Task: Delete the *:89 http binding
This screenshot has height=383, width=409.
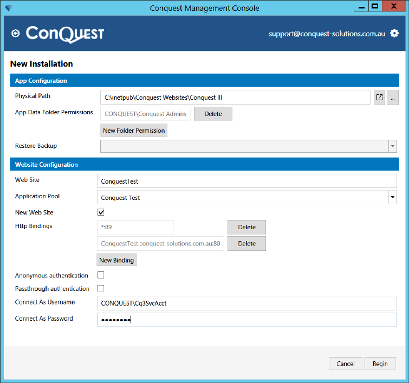Action: point(247,227)
